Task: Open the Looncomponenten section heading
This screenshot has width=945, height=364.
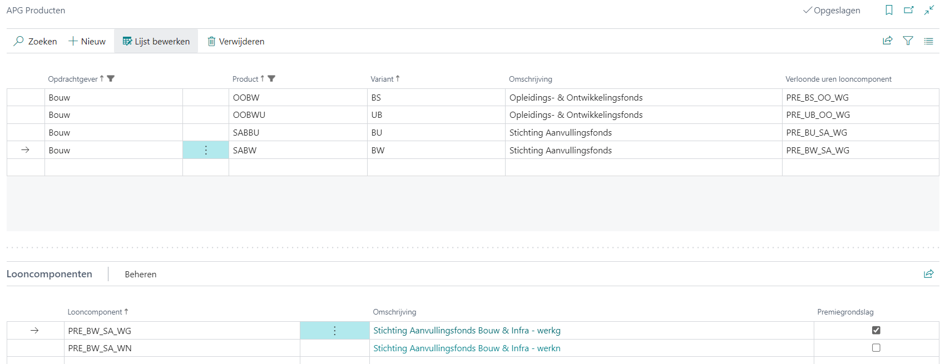Action: point(50,274)
